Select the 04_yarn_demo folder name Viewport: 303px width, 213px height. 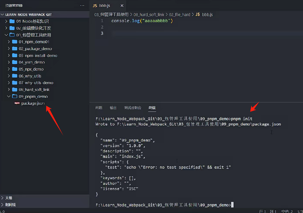(x=32, y=62)
